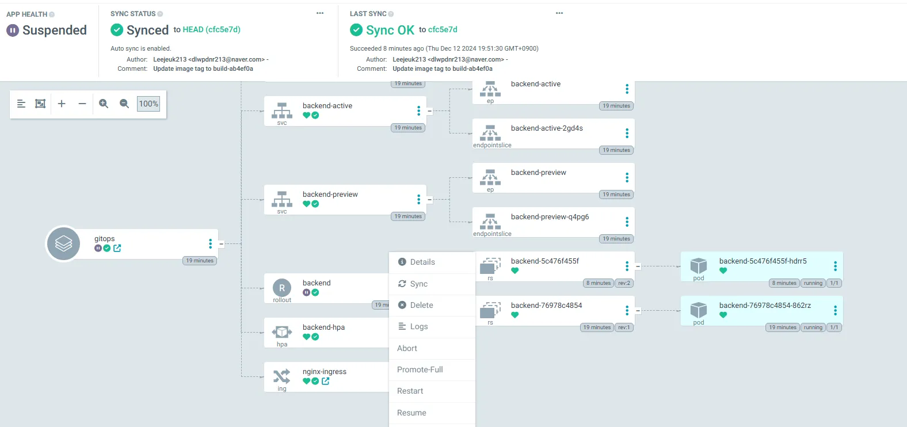Collapse the backend-active svc children

(429, 111)
